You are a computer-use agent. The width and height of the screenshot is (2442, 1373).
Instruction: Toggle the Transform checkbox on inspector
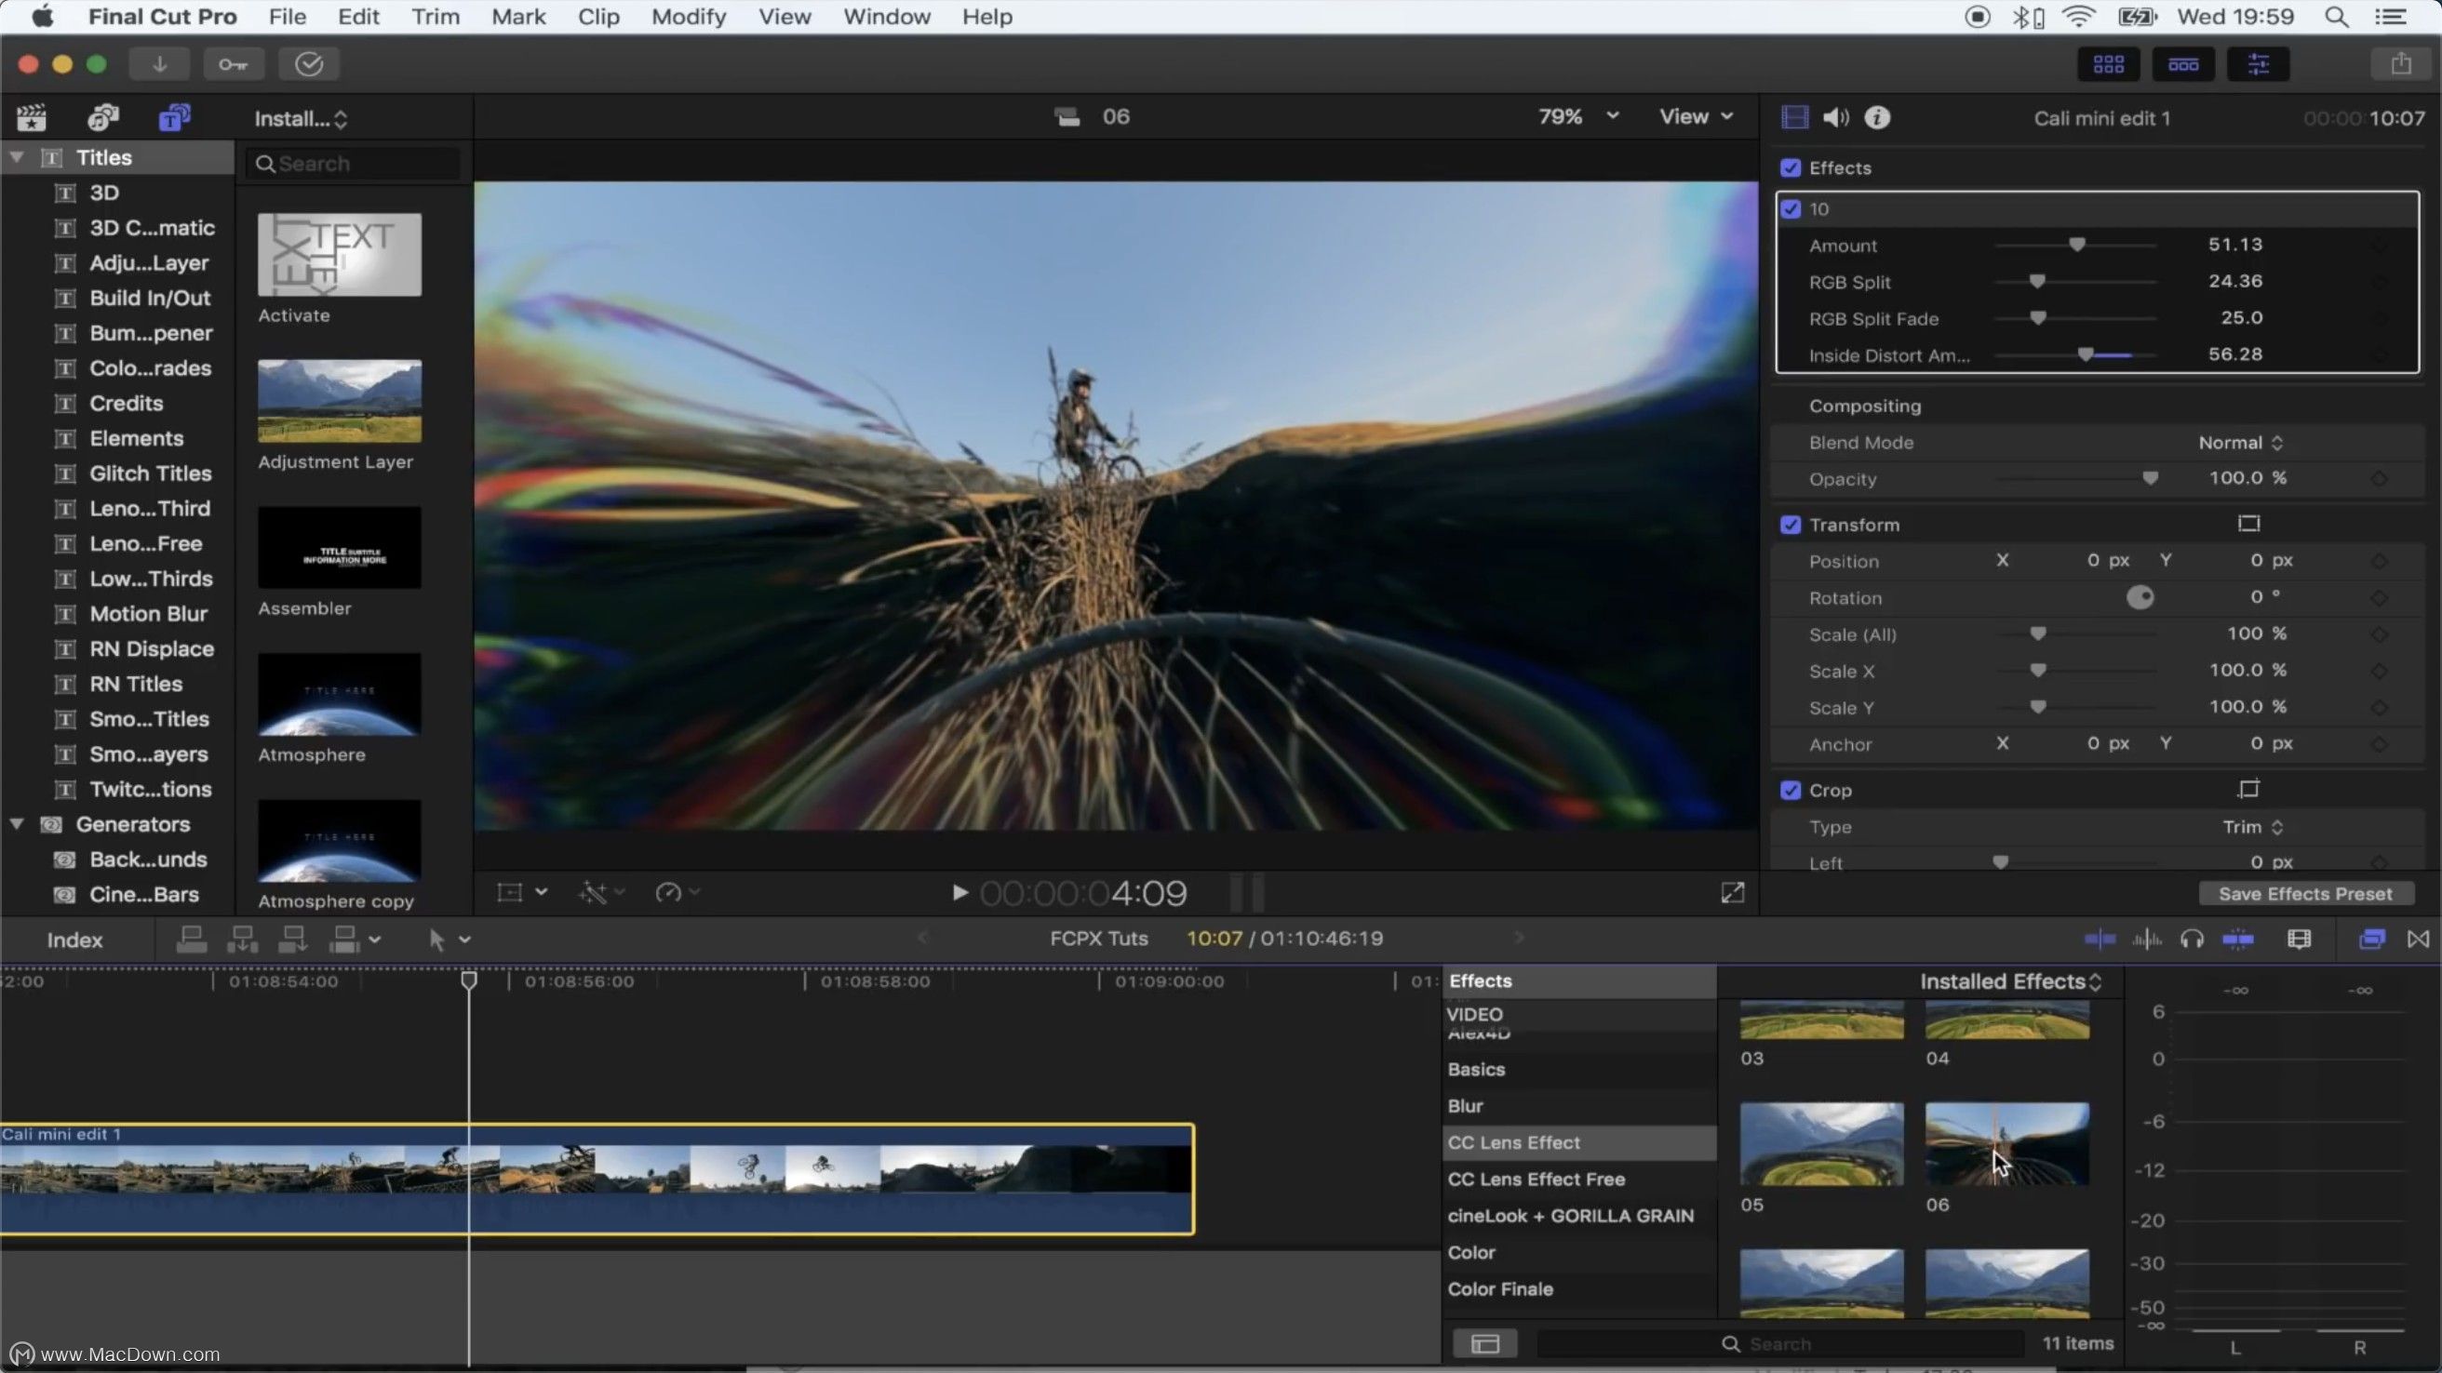coord(1791,525)
